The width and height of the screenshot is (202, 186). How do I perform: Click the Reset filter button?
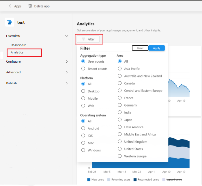140,48
